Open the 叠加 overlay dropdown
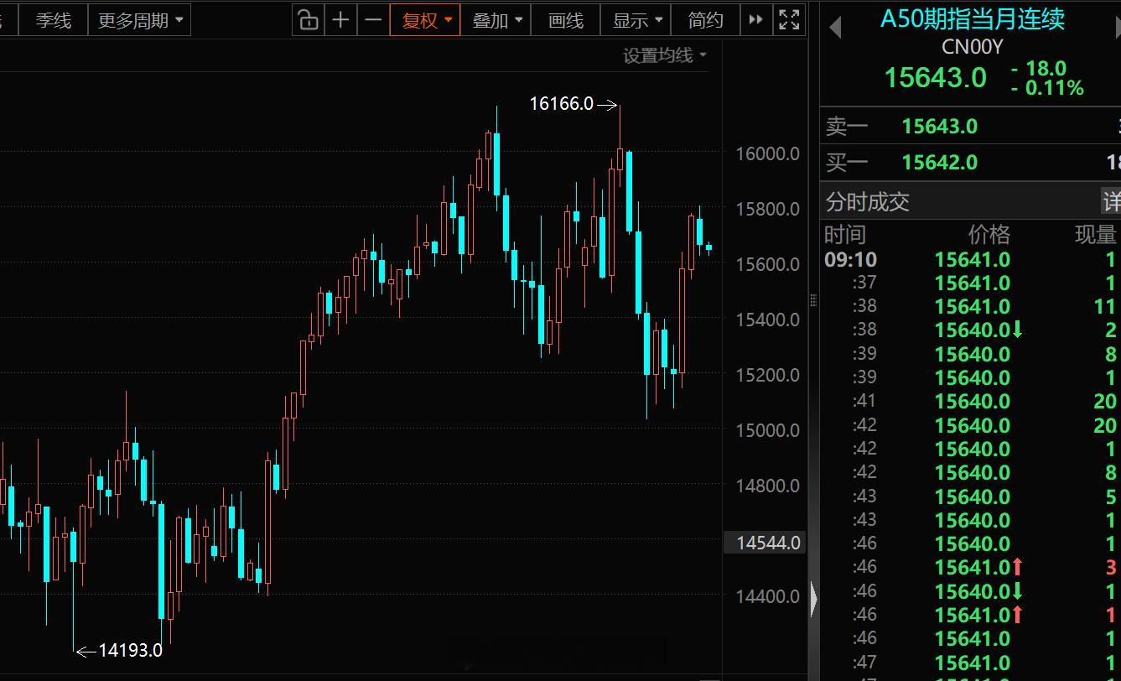Screen dimensions: 1121x681 [496, 20]
